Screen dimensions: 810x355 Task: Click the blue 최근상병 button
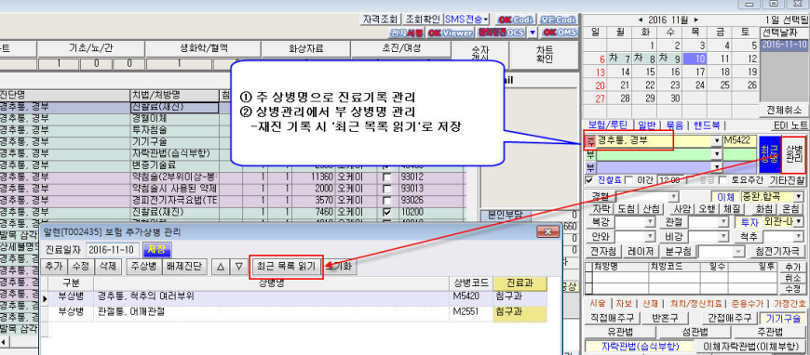(x=769, y=153)
